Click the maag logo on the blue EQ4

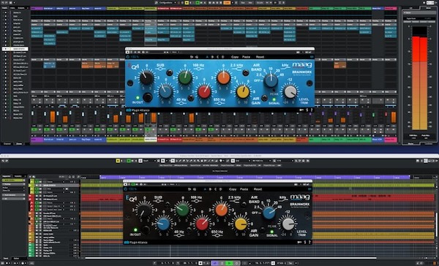(301, 65)
